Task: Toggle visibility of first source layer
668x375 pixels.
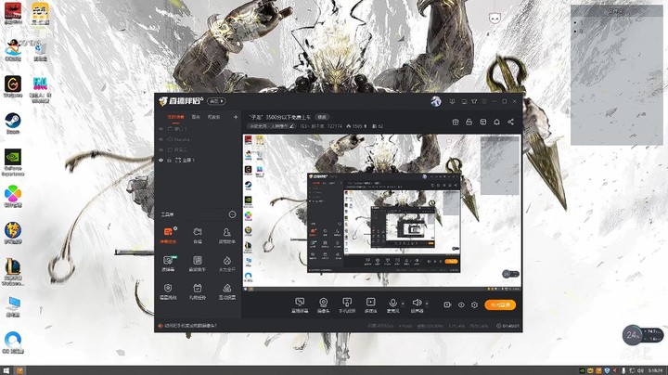Action: point(161,129)
